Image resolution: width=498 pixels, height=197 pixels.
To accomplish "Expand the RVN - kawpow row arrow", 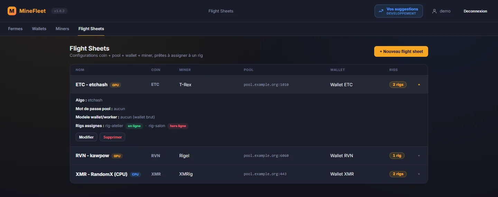I will click(x=419, y=156).
